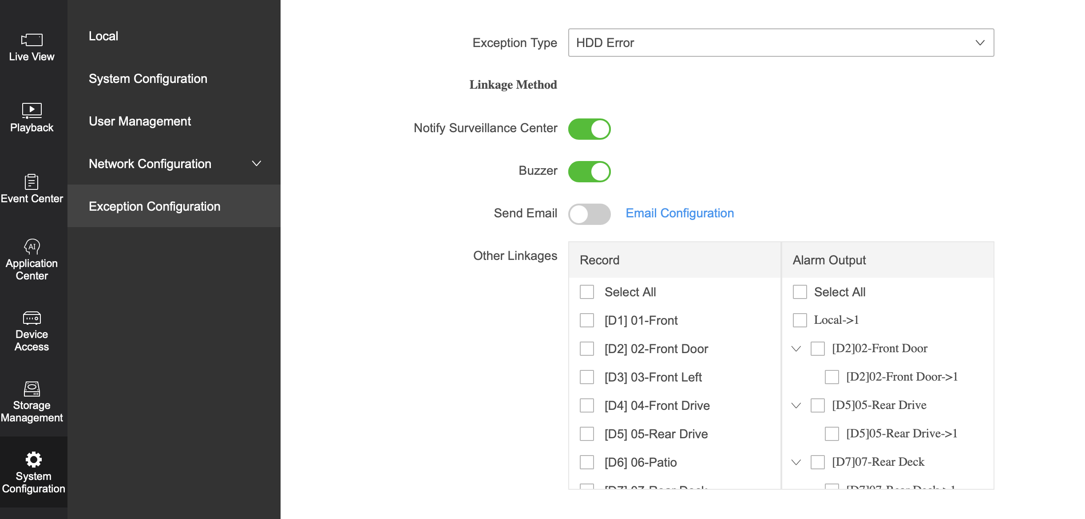Turn off the Buzzer toggle
Screen dimensions: 1085x519
pyautogui.click(x=589, y=172)
